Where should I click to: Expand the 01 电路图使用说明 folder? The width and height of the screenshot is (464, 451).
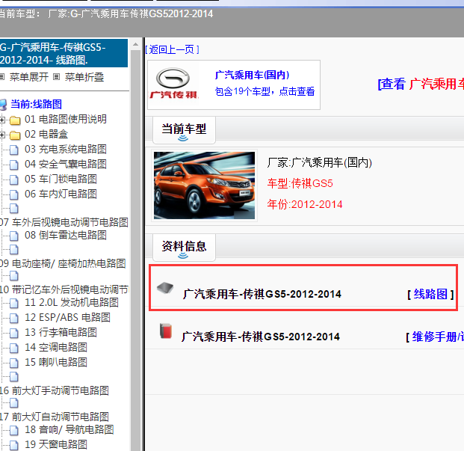(2, 120)
